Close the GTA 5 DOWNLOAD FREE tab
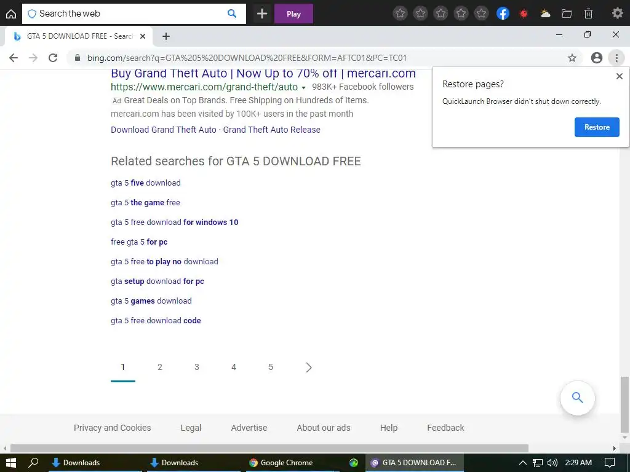 click(x=143, y=36)
